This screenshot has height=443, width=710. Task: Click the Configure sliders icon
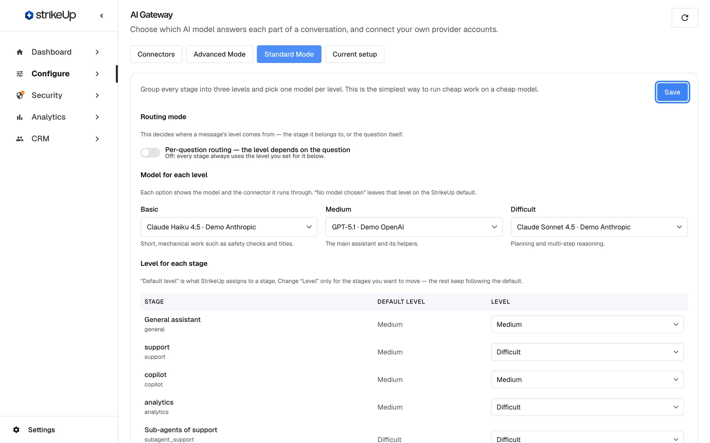[20, 74]
